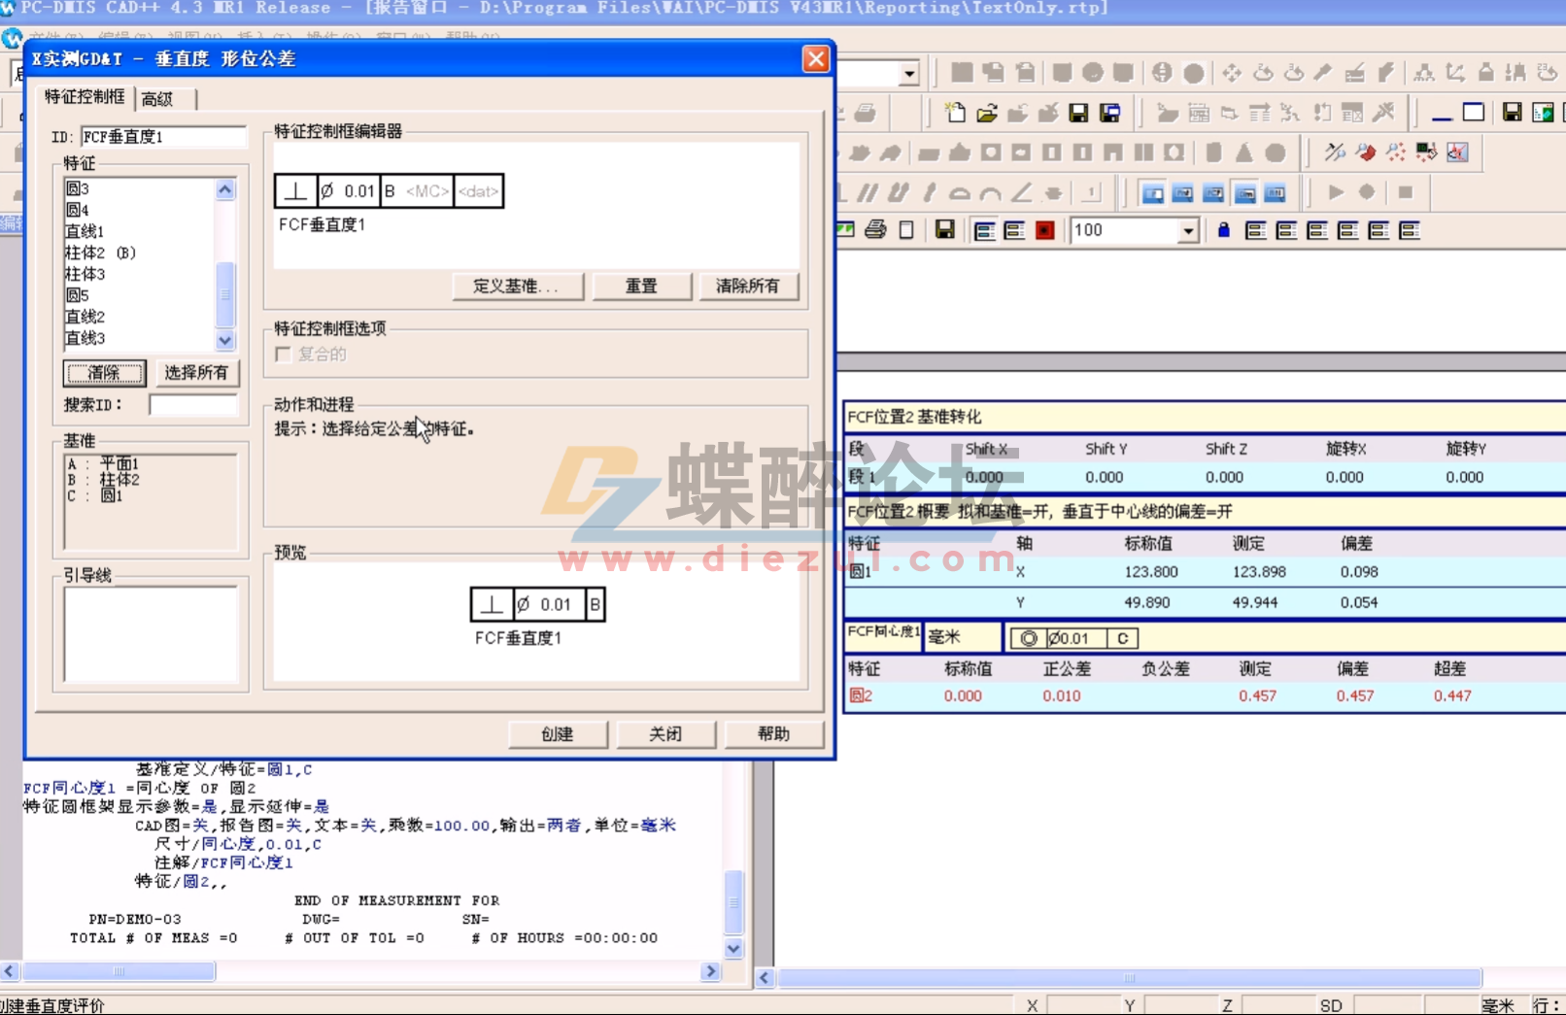Create a new part program

(x=956, y=114)
